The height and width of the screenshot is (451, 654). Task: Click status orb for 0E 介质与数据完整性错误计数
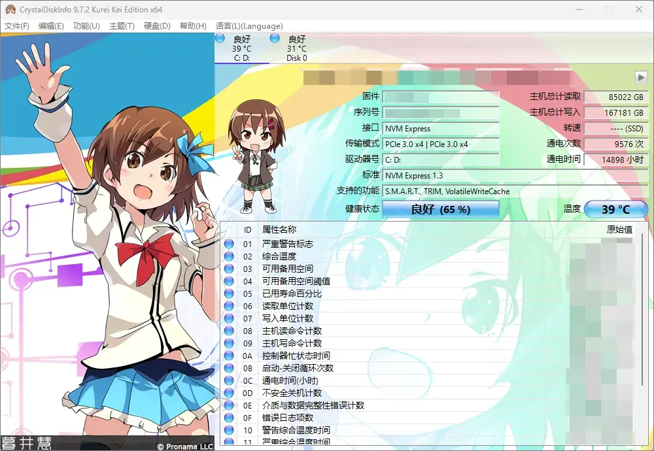coord(229,405)
